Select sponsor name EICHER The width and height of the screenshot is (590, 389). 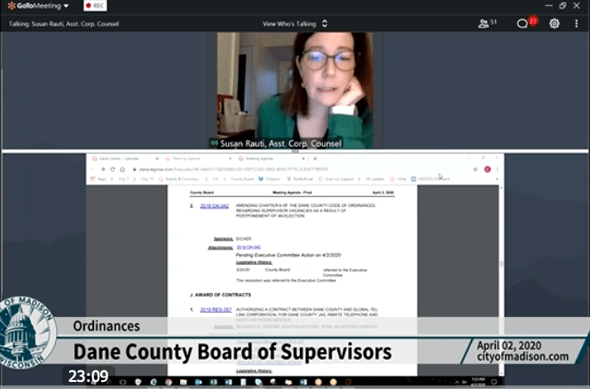tap(243, 239)
